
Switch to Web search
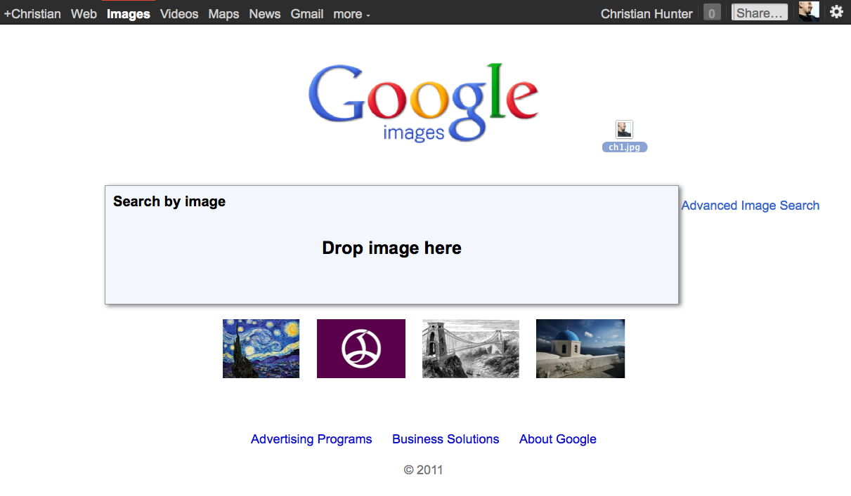pos(84,14)
